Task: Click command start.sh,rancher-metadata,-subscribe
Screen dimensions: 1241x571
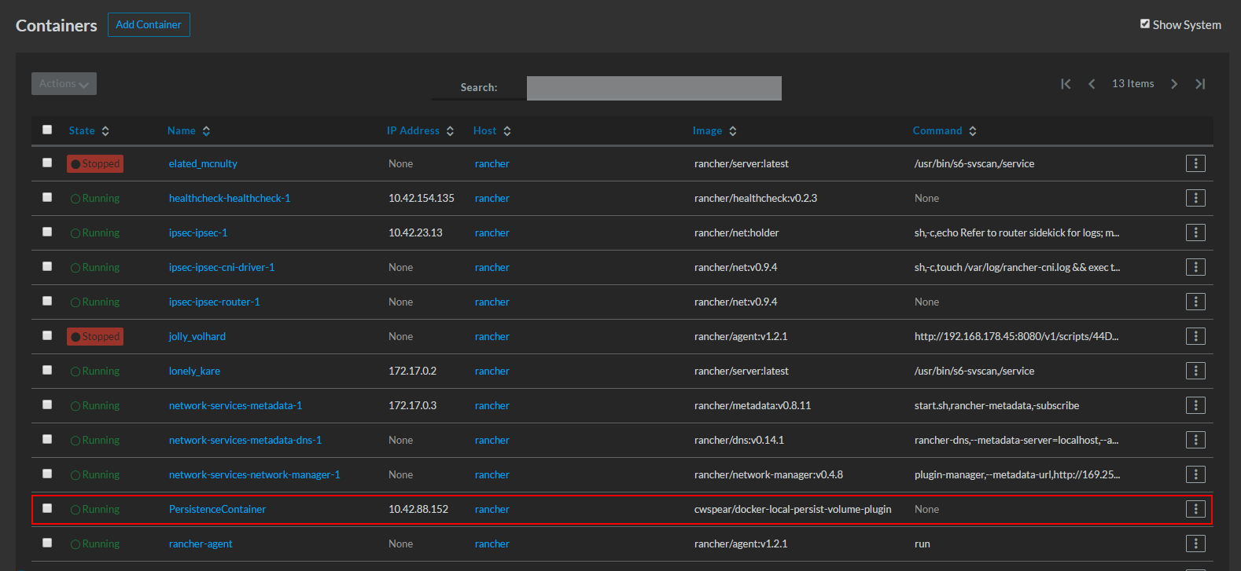Action: 996,405
